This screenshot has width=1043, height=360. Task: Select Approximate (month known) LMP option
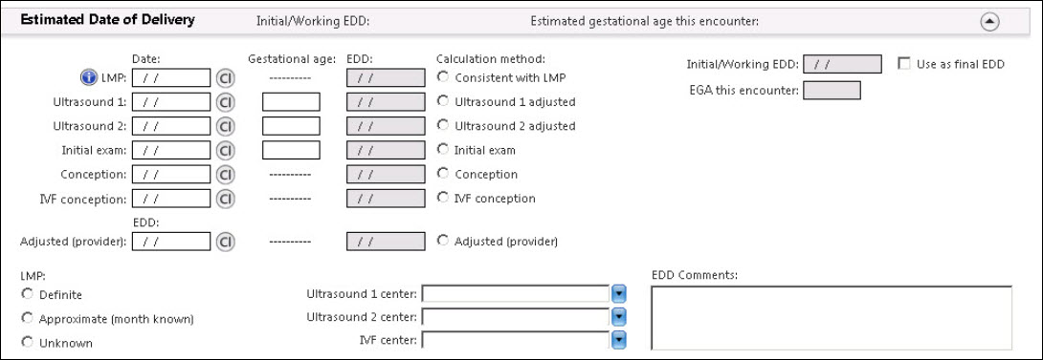(x=28, y=317)
